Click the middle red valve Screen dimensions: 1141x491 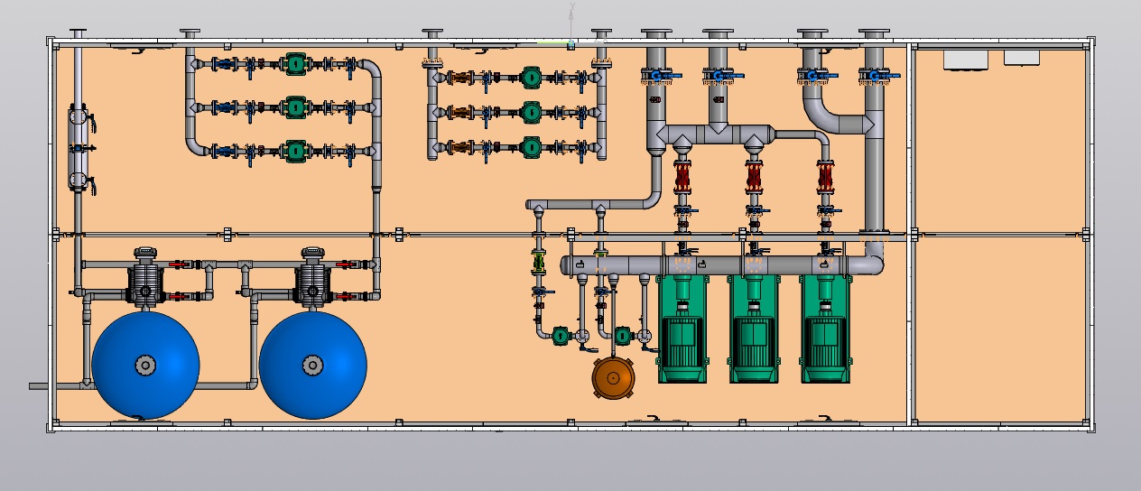point(755,176)
